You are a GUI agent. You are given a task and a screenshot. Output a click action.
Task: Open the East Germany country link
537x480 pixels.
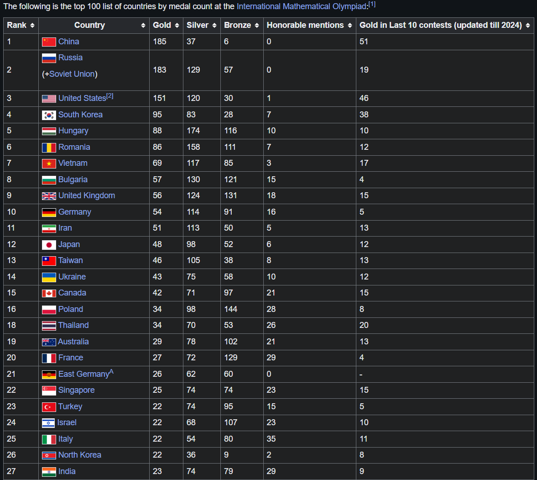(x=83, y=374)
